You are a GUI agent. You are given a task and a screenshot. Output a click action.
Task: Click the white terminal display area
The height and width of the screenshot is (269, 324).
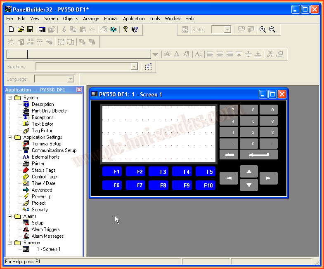point(159,134)
